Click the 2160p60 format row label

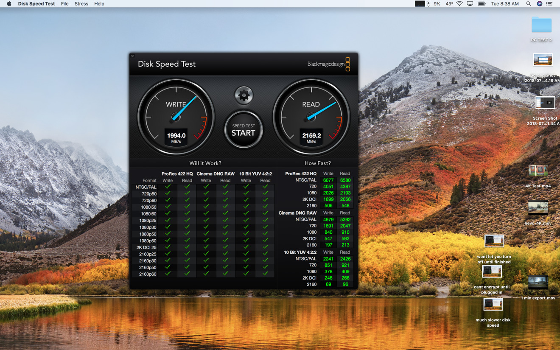[x=148, y=274]
